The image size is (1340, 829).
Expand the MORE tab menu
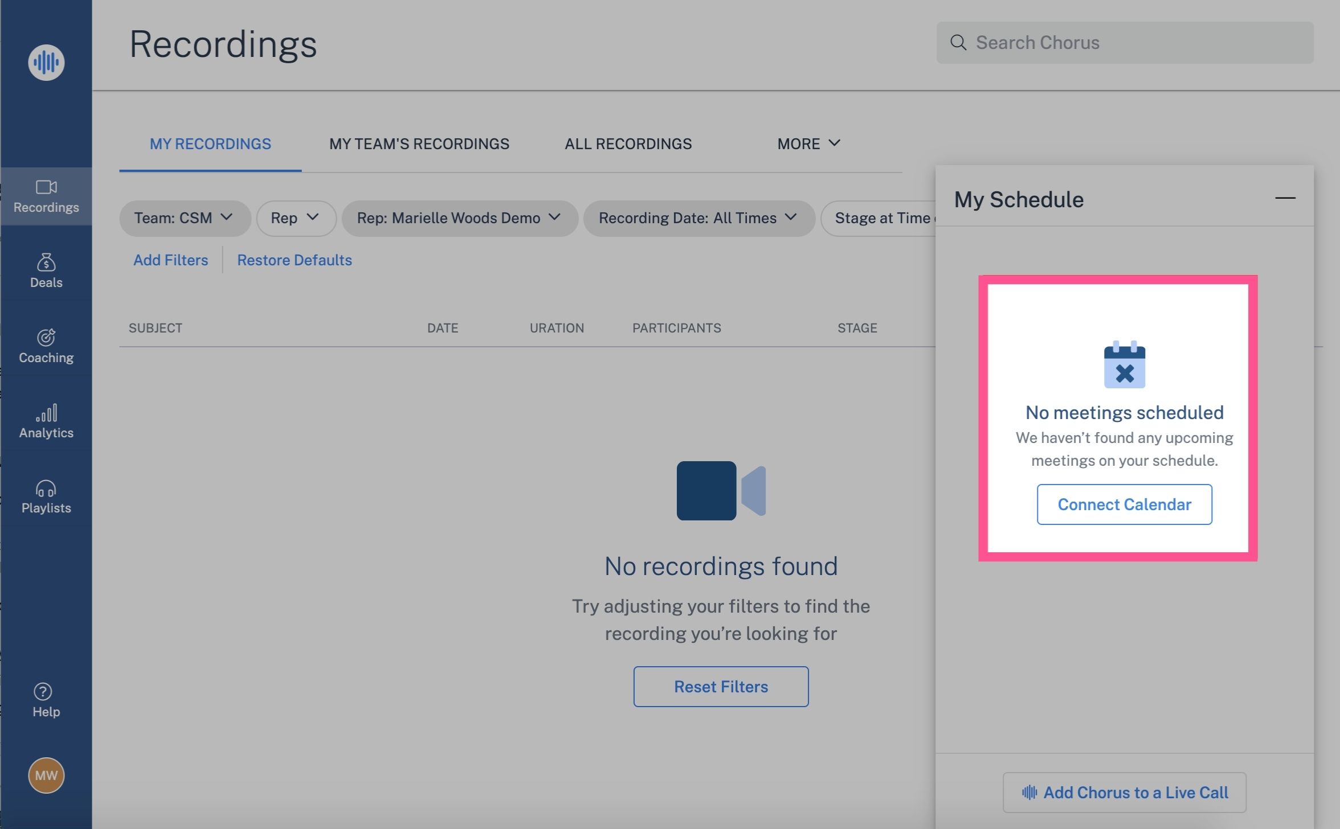tap(808, 144)
